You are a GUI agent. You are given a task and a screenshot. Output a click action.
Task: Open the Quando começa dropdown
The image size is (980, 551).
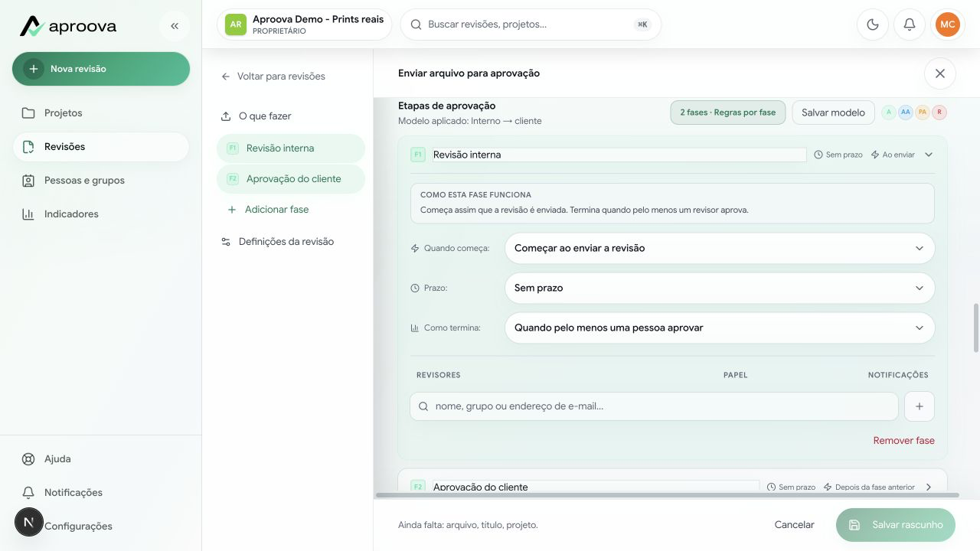pos(720,248)
